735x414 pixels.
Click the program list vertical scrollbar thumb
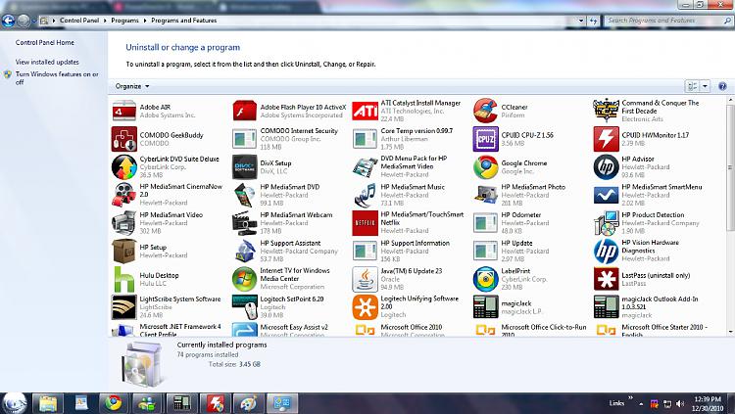(x=730, y=167)
